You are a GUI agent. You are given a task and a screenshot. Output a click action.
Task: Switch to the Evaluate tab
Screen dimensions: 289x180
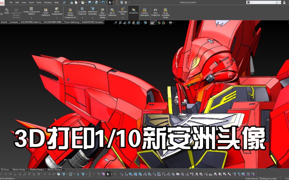click(x=14, y=22)
